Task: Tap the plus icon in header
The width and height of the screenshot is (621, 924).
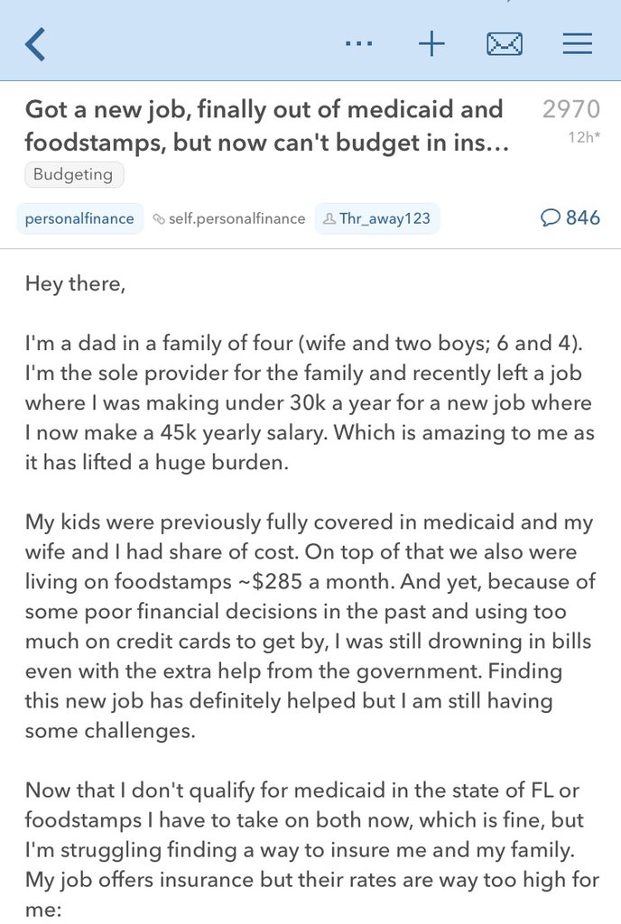Action: click(431, 43)
